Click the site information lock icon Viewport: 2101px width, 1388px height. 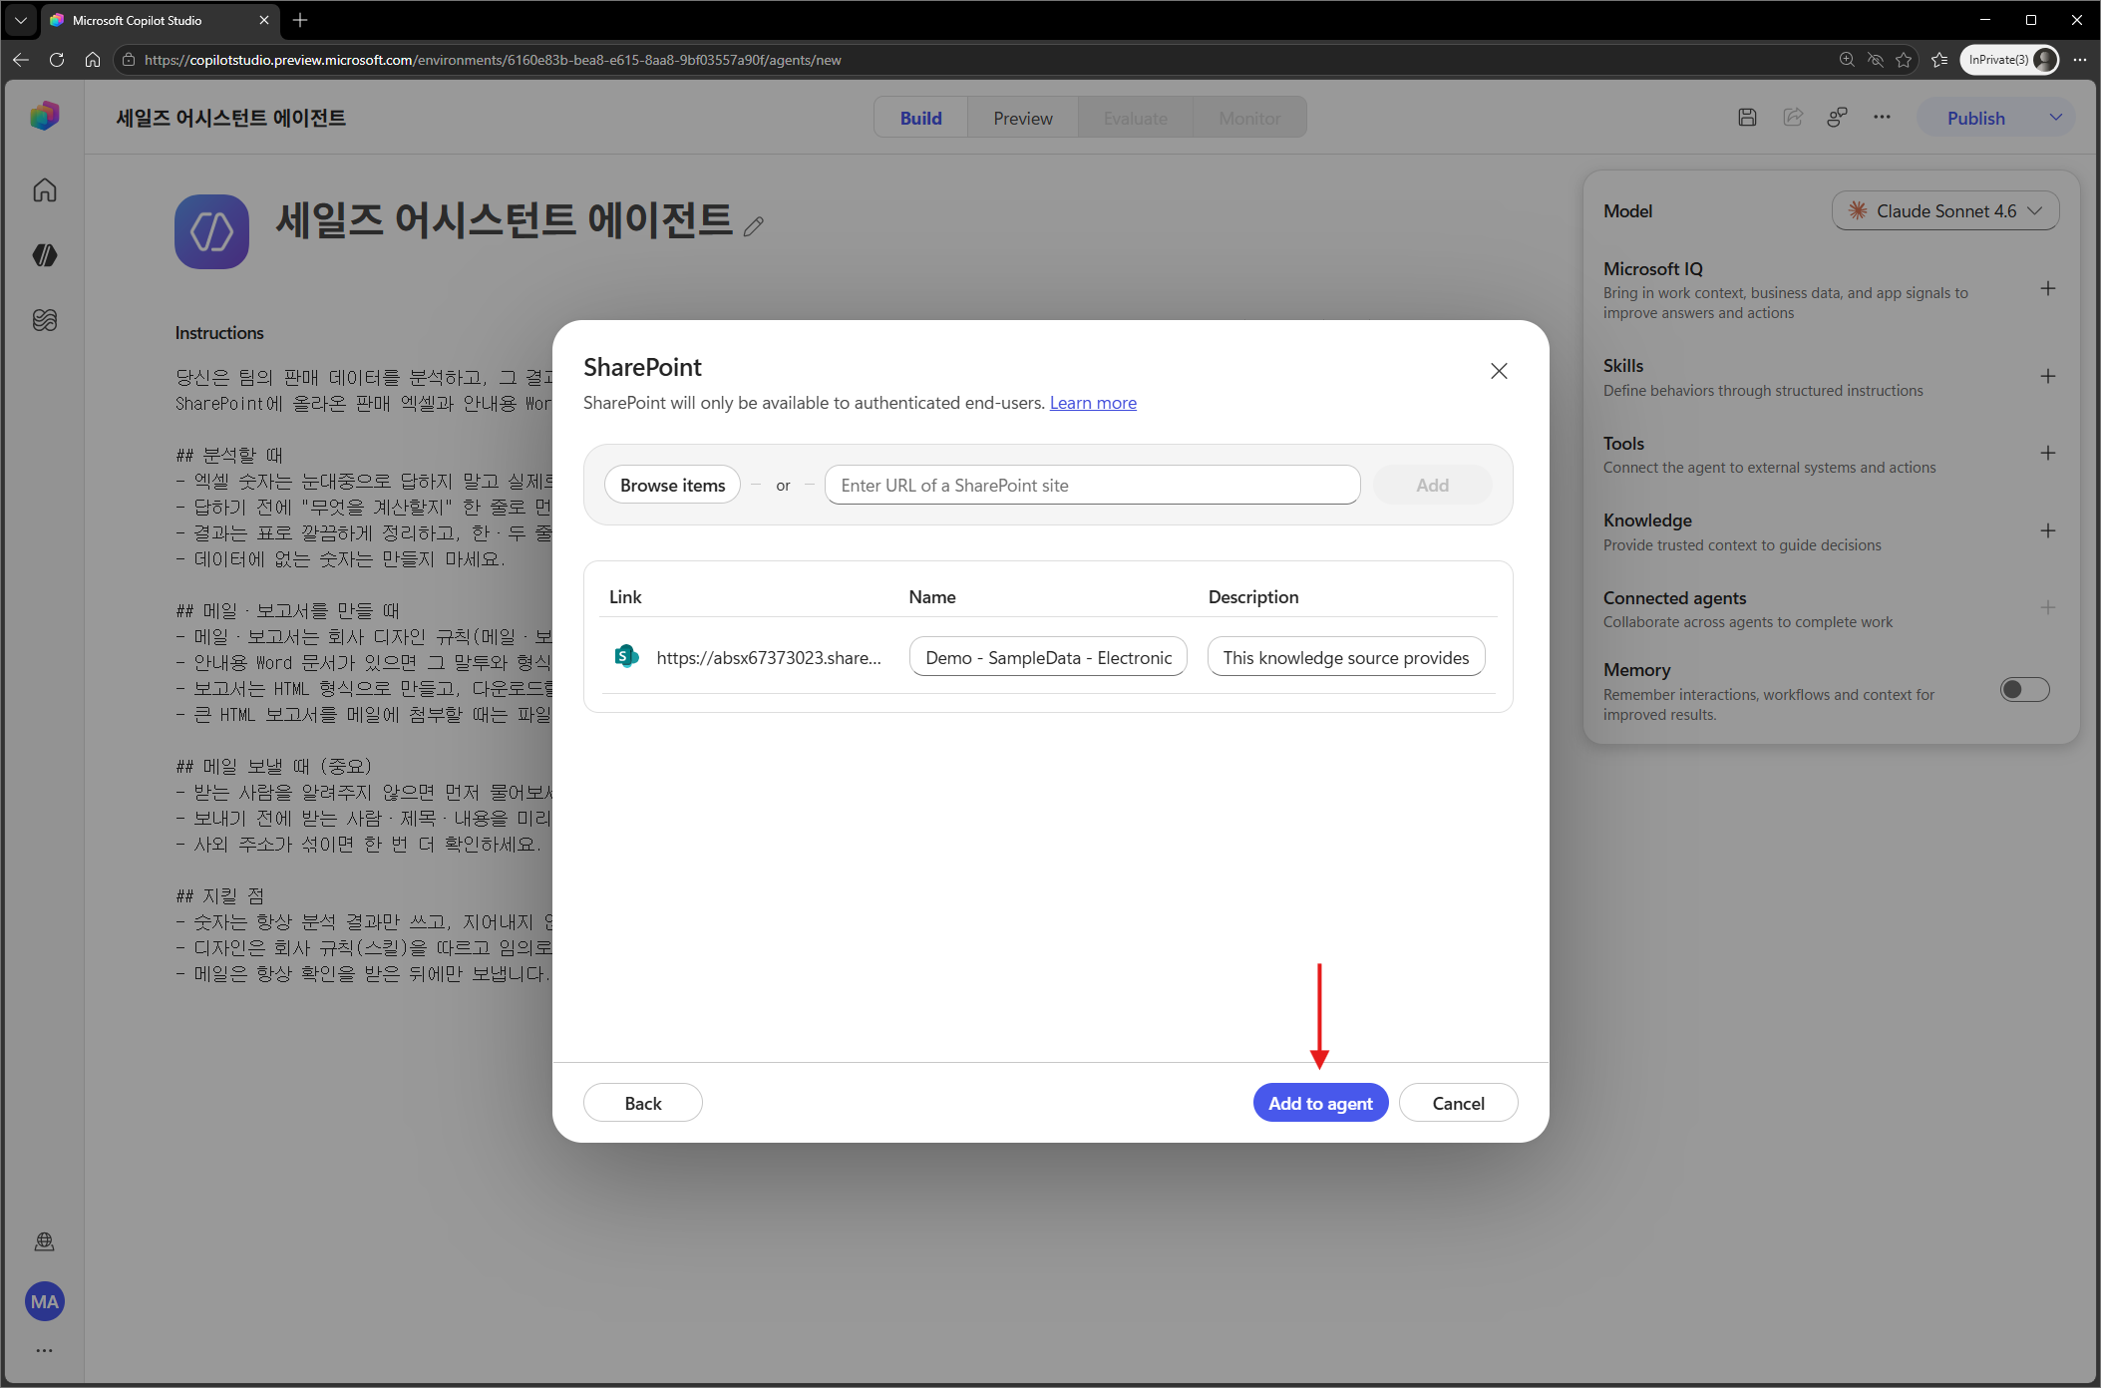128,60
